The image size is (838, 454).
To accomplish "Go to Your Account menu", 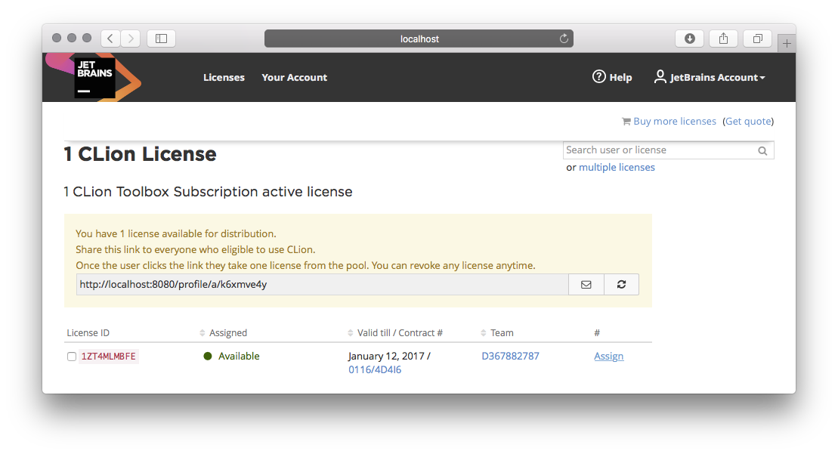I will [294, 77].
